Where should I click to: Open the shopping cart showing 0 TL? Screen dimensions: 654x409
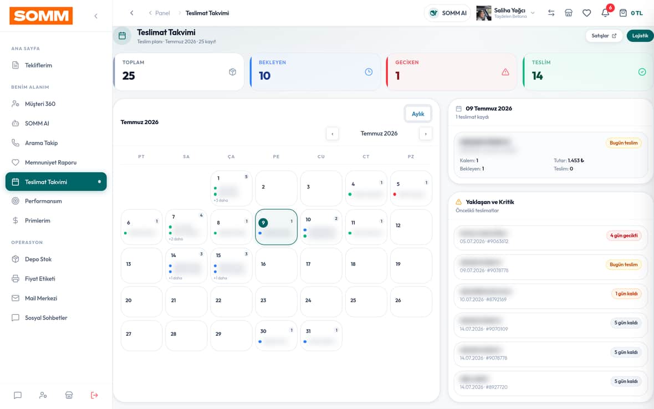(x=631, y=13)
